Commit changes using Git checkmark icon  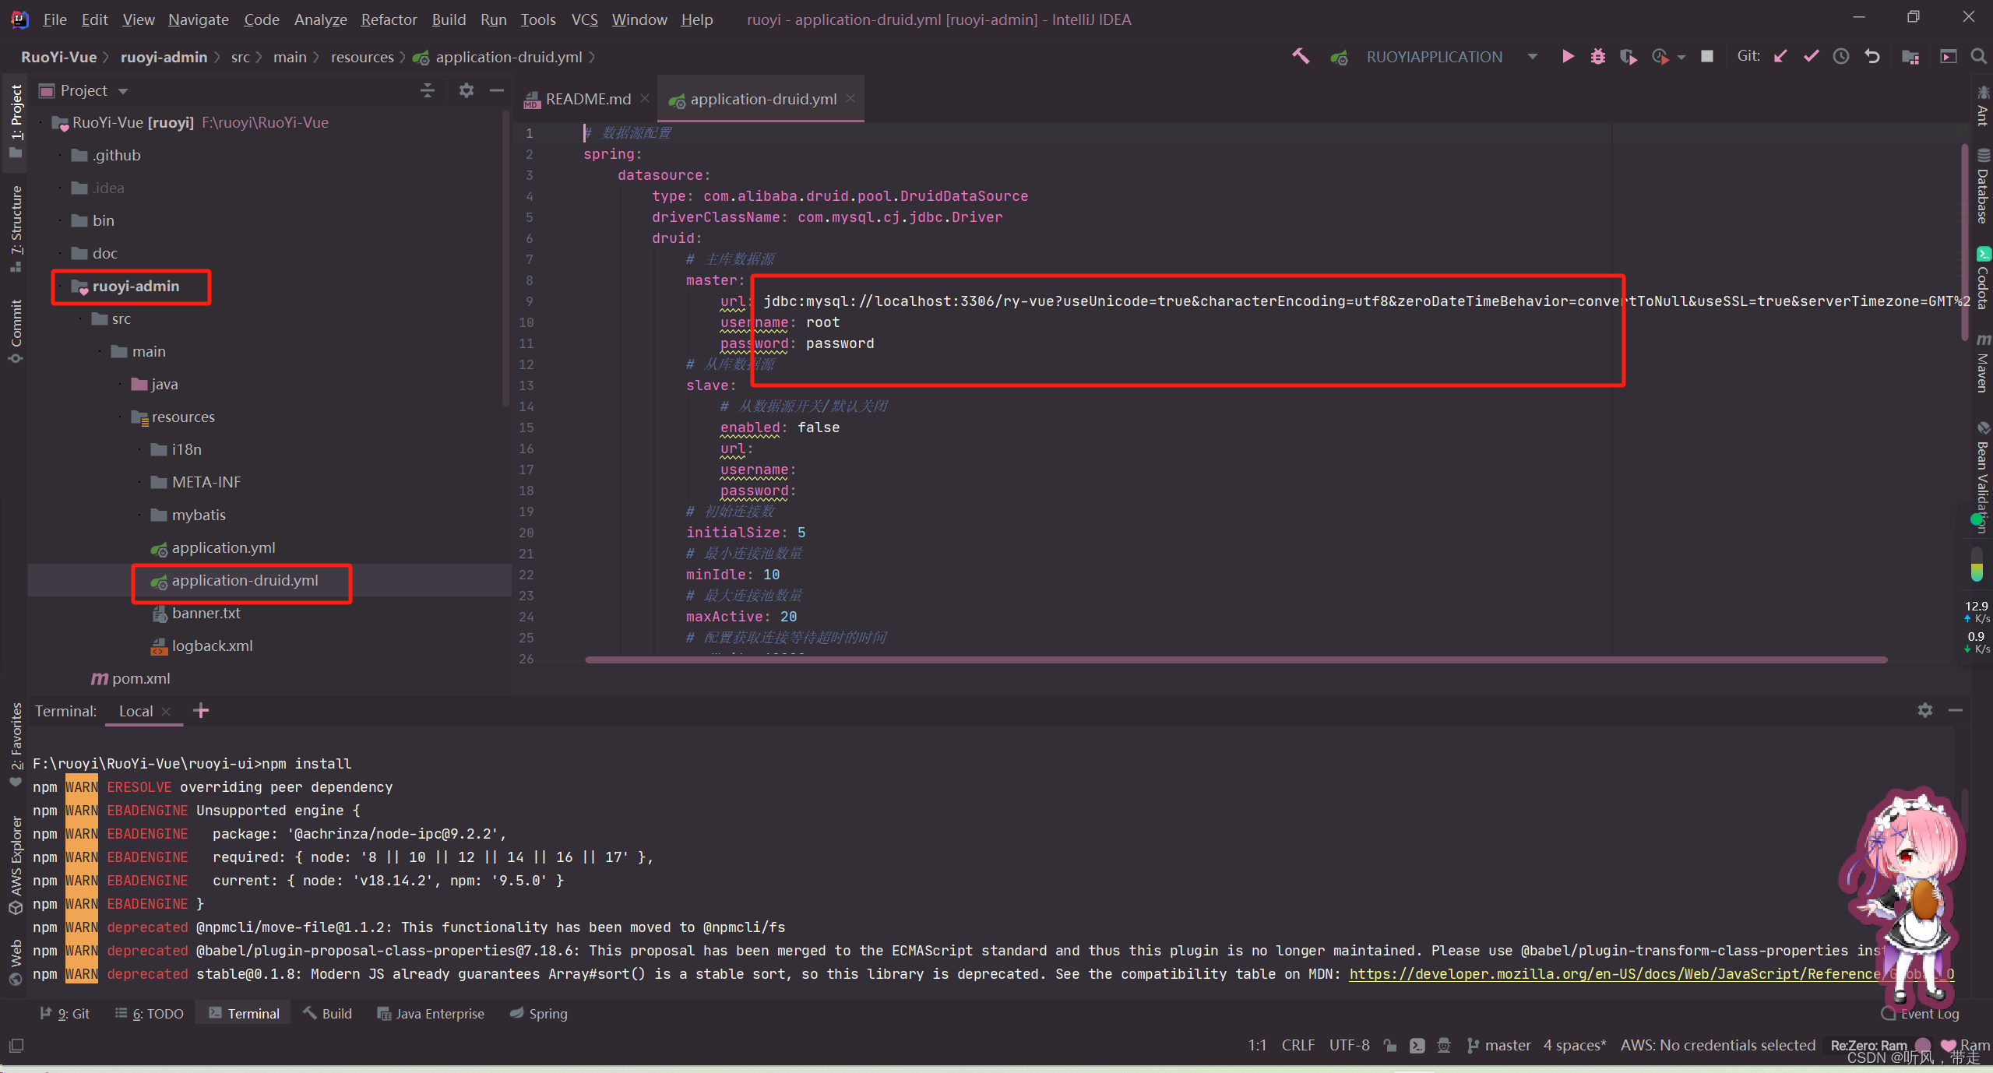[x=1811, y=56]
